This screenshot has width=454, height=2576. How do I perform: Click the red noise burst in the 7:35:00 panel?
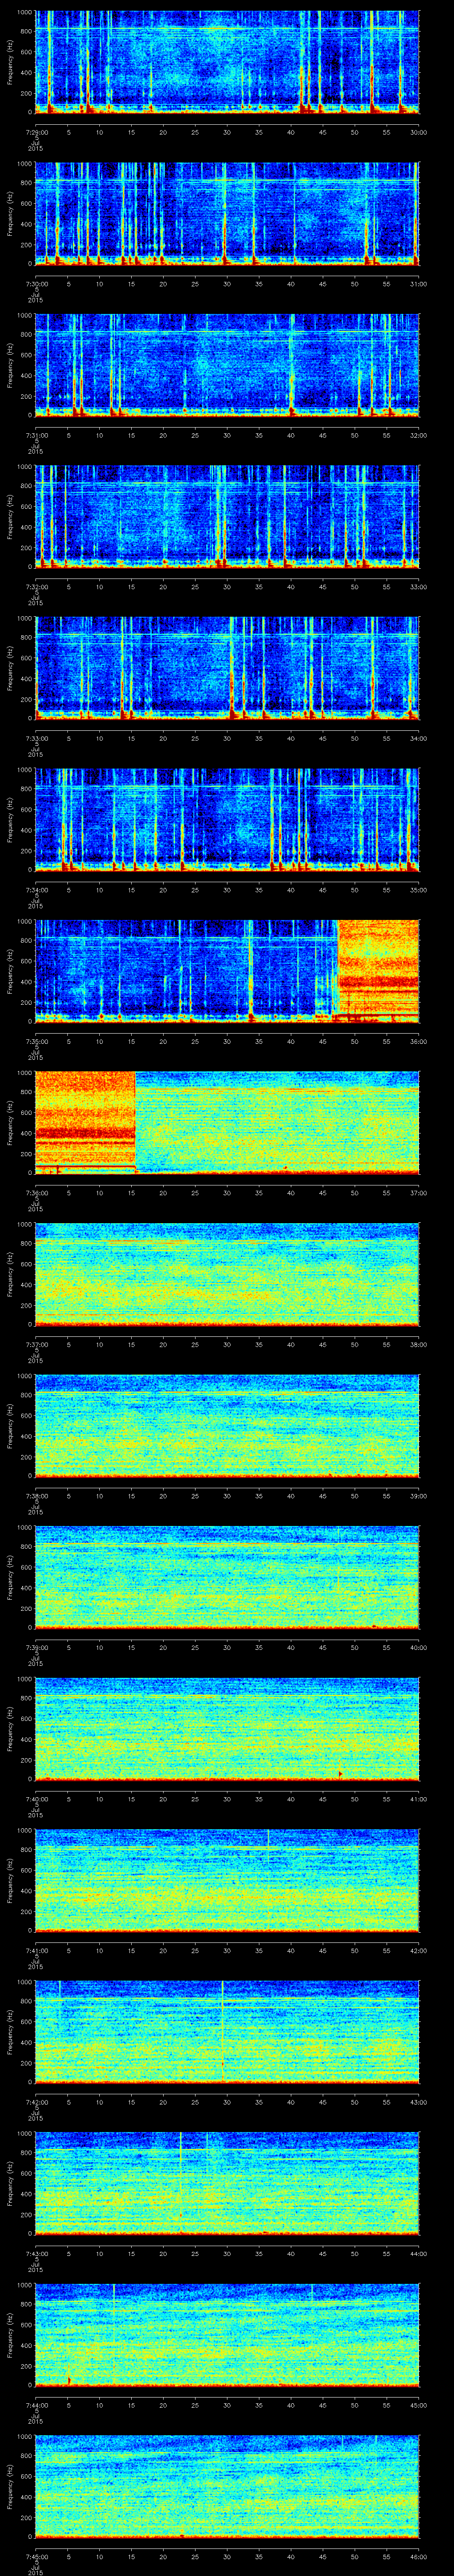tap(378, 971)
